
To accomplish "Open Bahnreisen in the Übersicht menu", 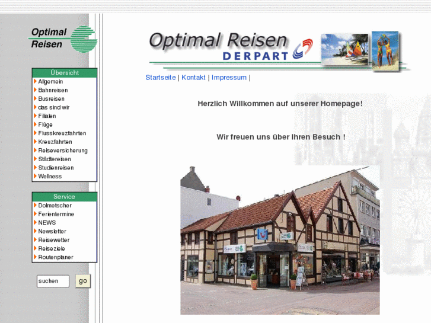I will coord(53,90).
